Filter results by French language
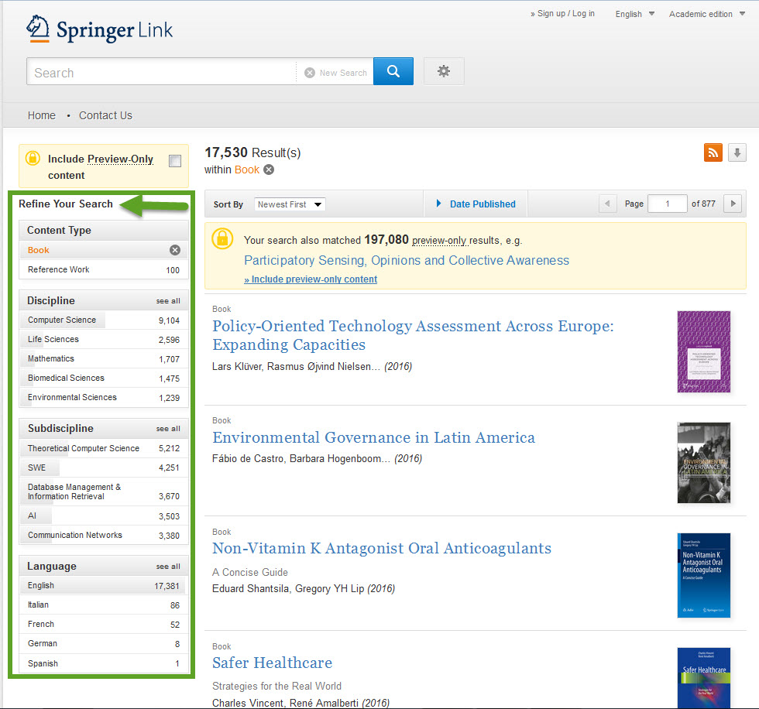759x709 pixels. pyautogui.click(x=104, y=625)
